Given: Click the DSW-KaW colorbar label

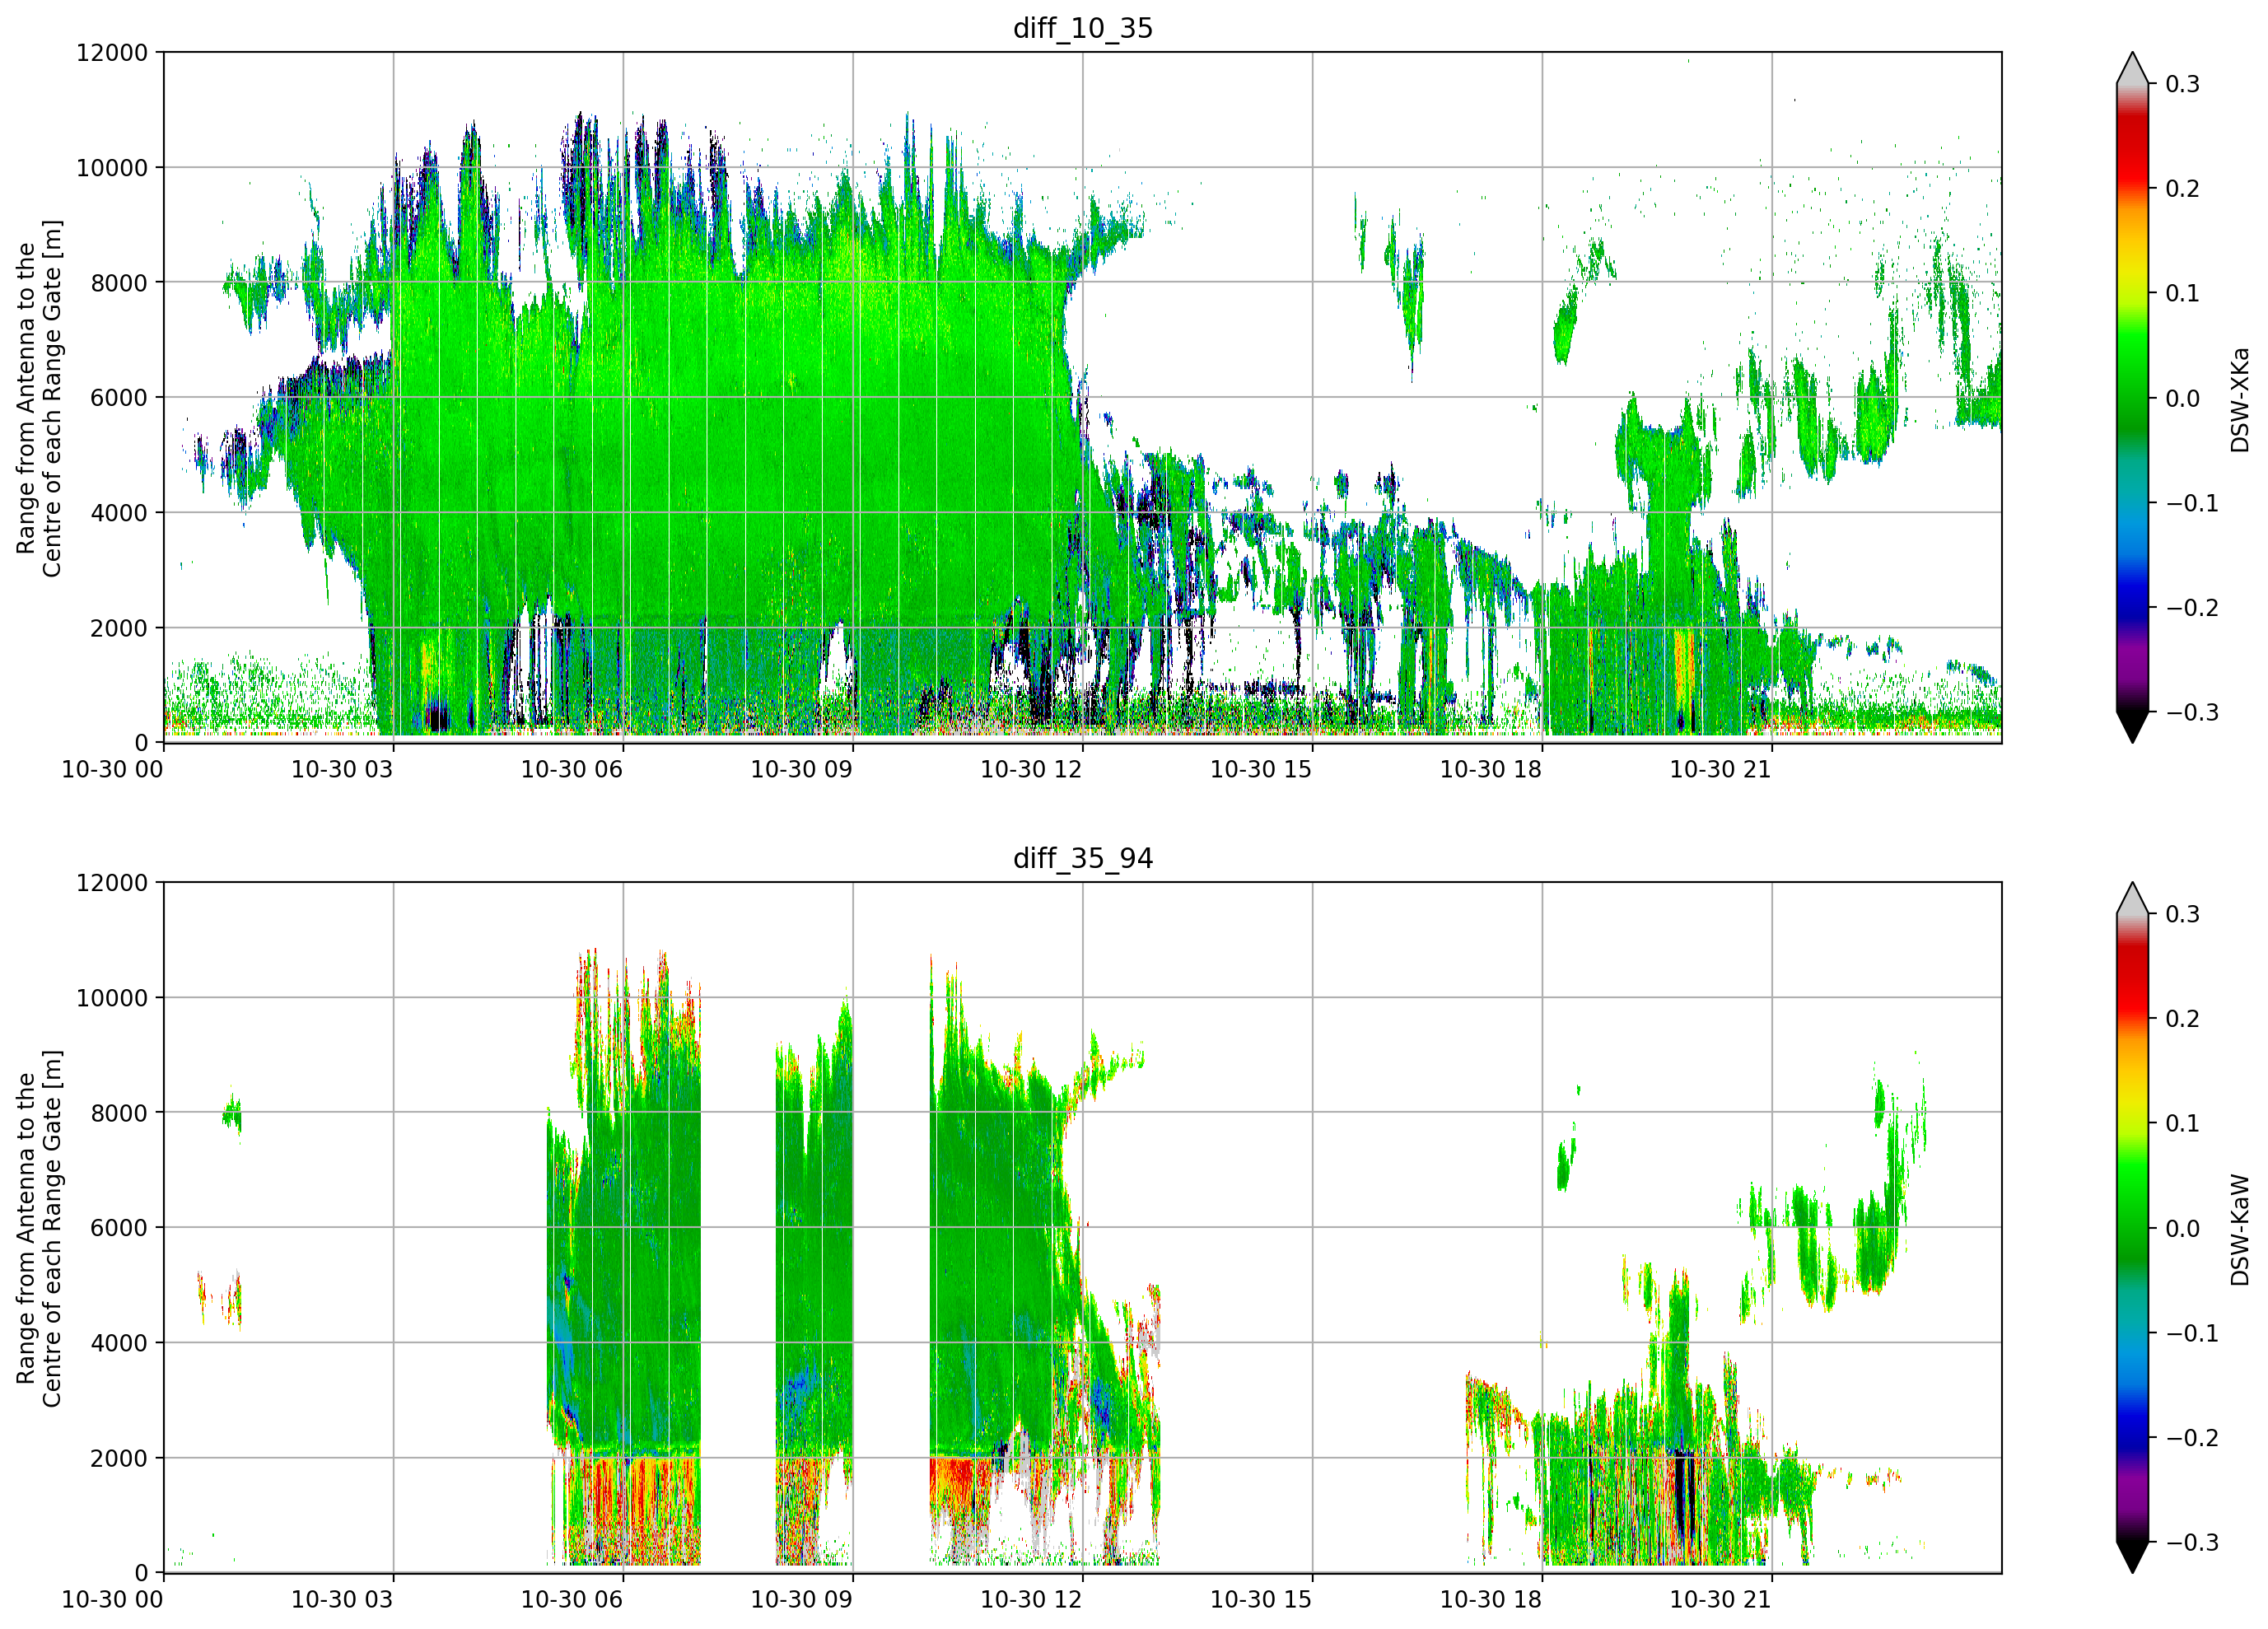Looking at the screenshot, I should tap(2239, 1229).
